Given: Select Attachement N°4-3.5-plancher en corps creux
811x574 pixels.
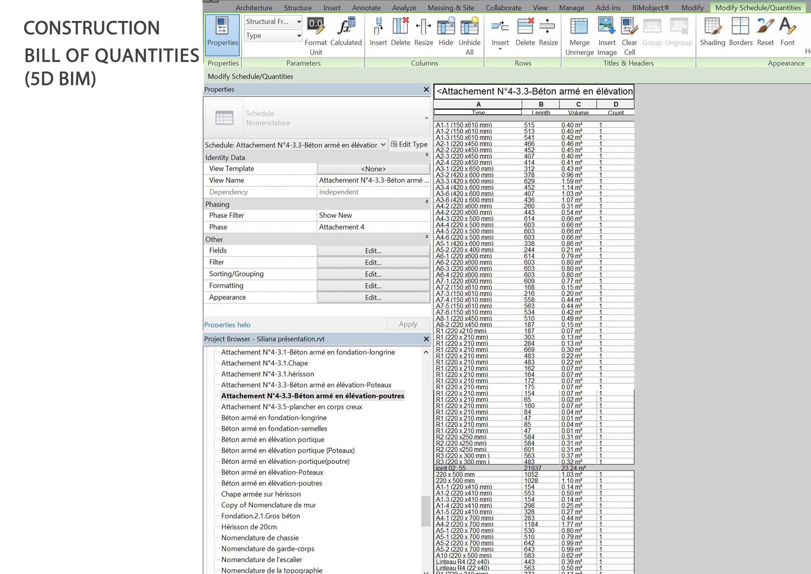Looking at the screenshot, I should click(291, 406).
